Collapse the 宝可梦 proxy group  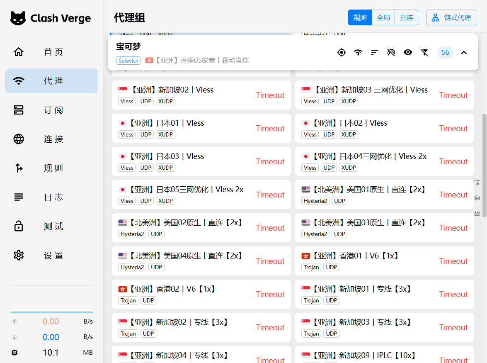click(x=464, y=53)
